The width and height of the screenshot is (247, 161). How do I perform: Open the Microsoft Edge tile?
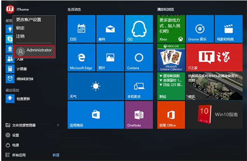[81, 57]
